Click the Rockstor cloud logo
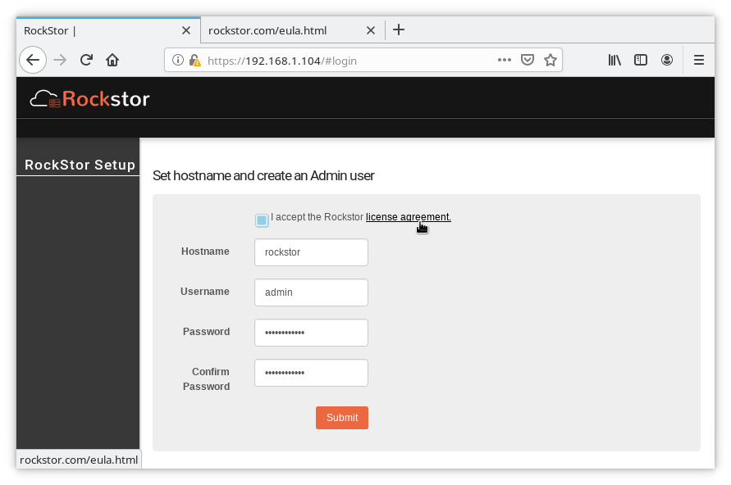The width and height of the screenshot is (731, 485). point(90,98)
